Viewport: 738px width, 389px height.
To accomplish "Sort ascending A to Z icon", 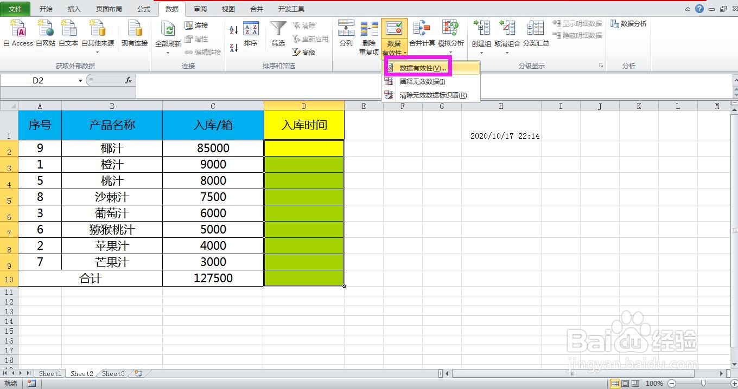I will (234, 30).
